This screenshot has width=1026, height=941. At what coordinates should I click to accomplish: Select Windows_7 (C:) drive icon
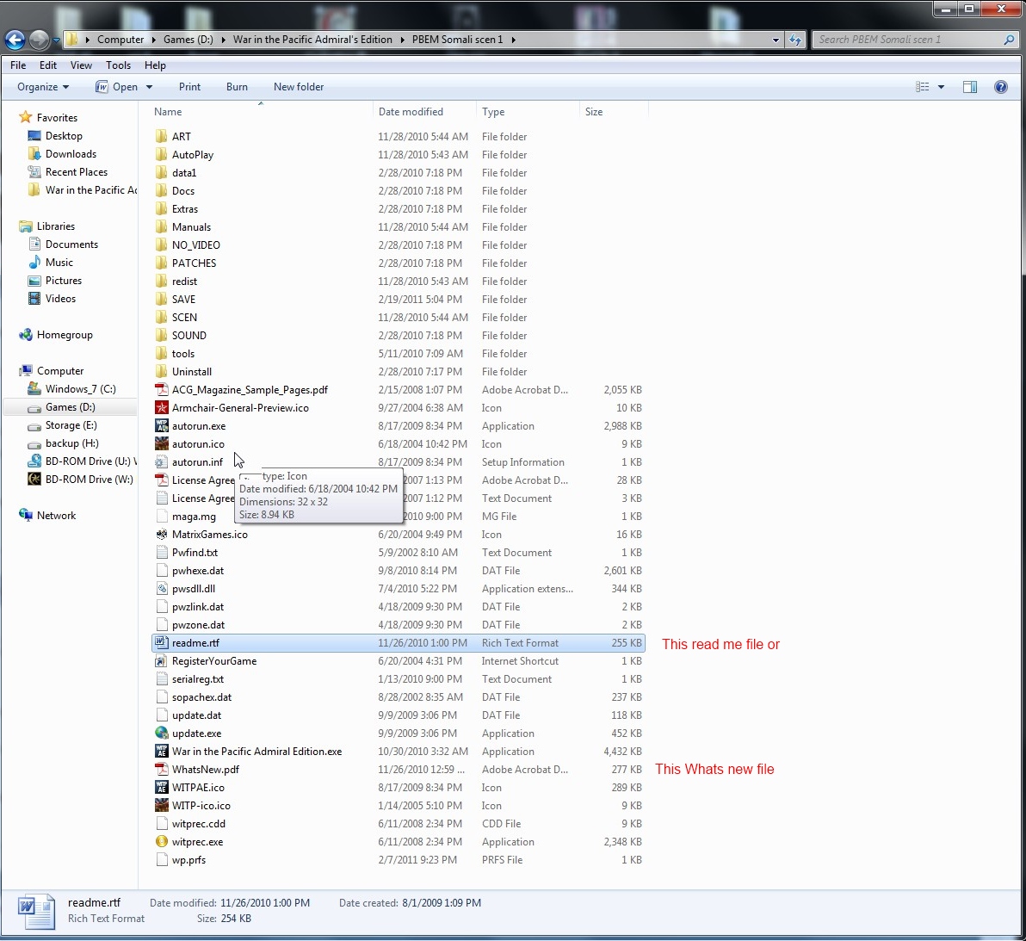[34, 388]
